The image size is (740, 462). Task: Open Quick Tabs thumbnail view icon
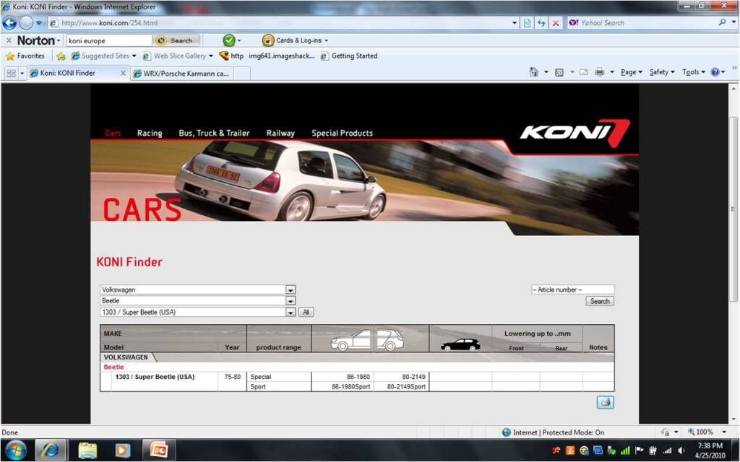pyautogui.click(x=12, y=73)
